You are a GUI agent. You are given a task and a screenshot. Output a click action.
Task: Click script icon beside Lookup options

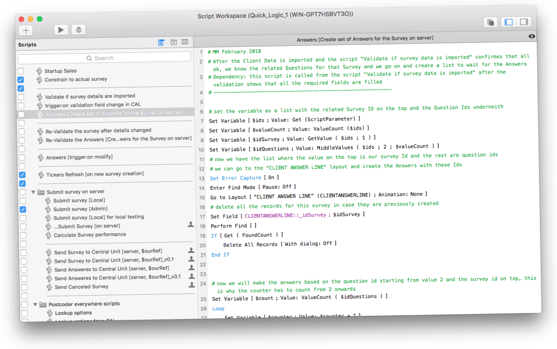pos(51,313)
